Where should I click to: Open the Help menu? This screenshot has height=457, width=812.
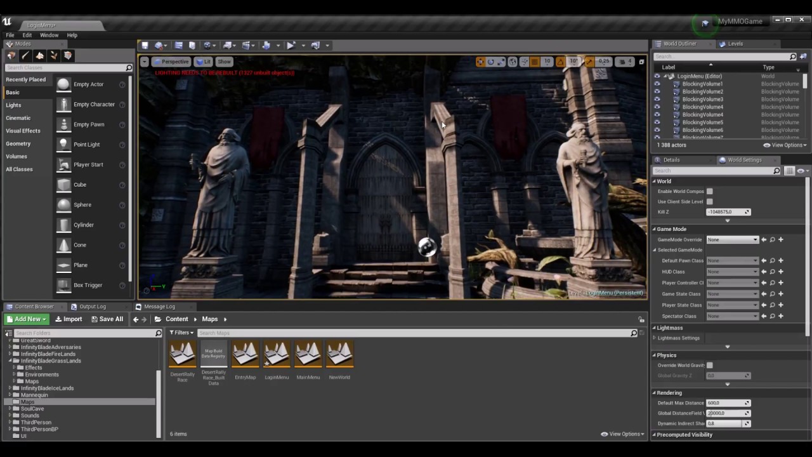72,36
